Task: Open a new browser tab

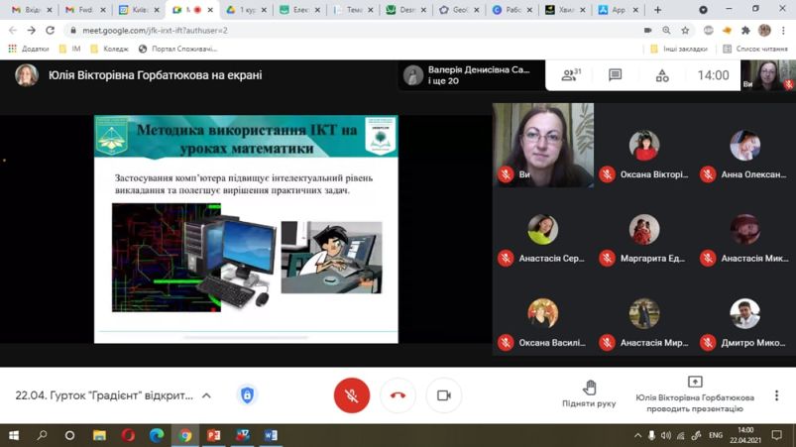Action: coord(657,10)
